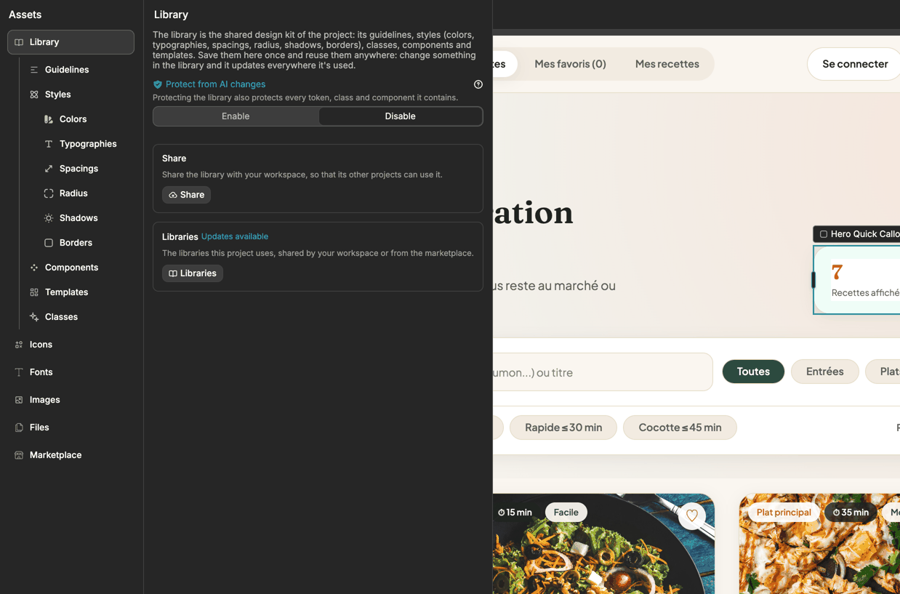
Task: Click the Styles icon in sidebar
Action: 34,95
